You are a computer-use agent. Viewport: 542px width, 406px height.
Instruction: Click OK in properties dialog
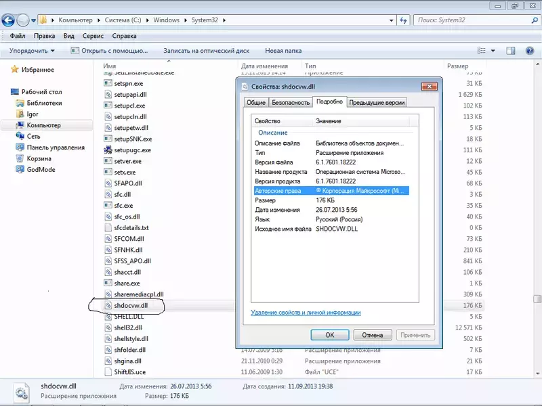tap(330, 335)
